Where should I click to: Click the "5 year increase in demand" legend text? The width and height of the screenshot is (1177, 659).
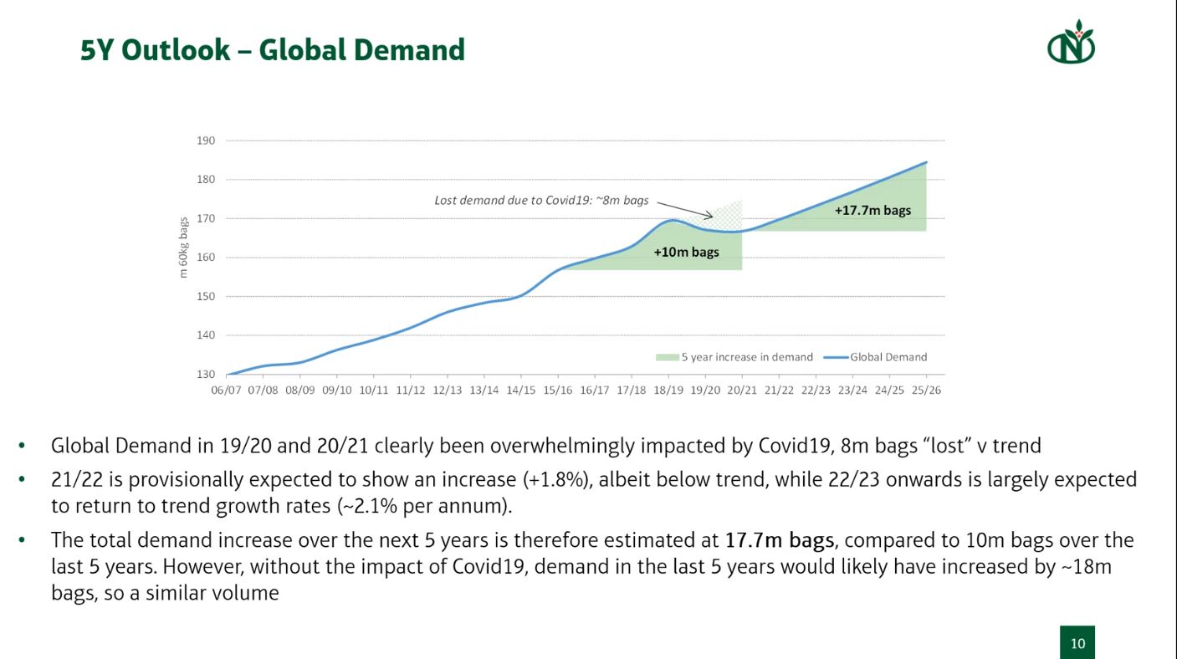click(746, 357)
